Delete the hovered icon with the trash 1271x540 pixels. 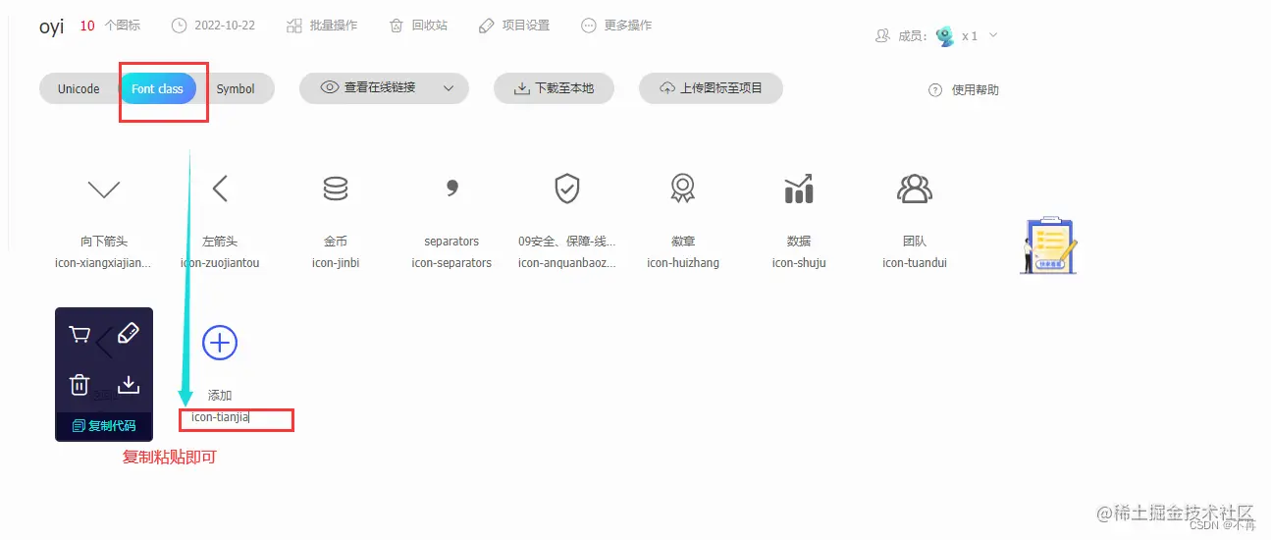pos(79,385)
